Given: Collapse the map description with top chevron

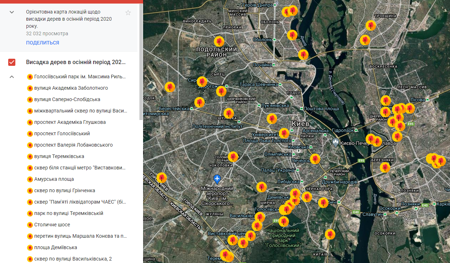Looking at the screenshot, I should [12, 12].
